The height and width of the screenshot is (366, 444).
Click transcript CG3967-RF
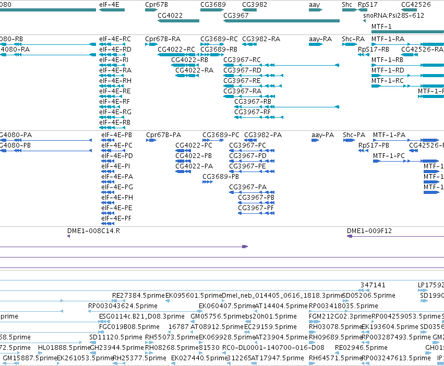[x=253, y=113]
